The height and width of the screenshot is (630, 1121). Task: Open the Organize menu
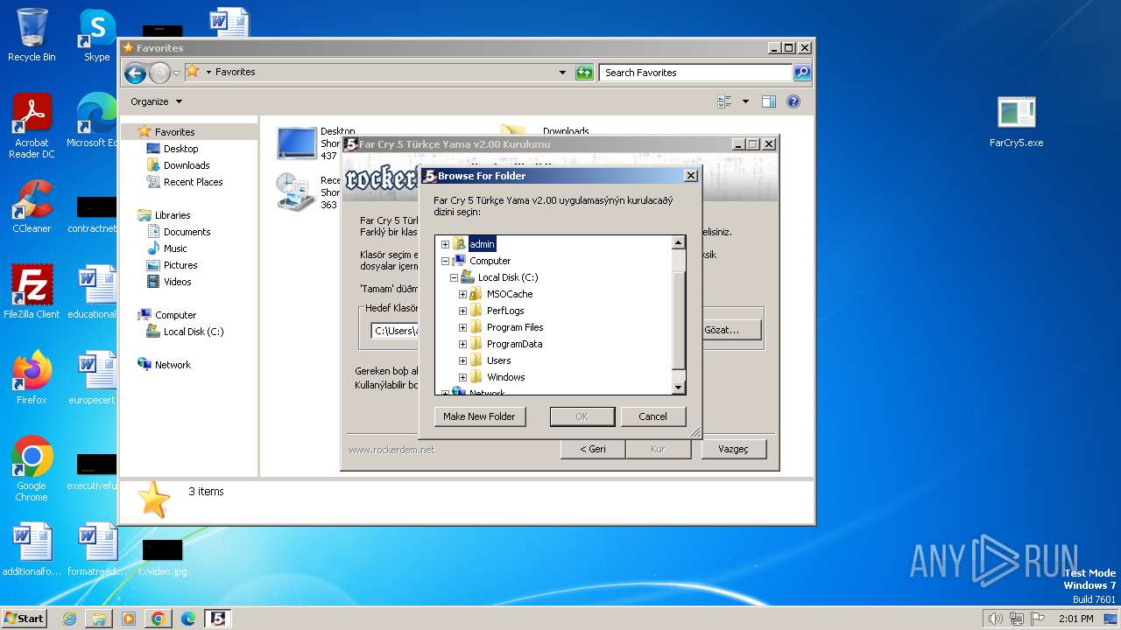tap(156, 101)
